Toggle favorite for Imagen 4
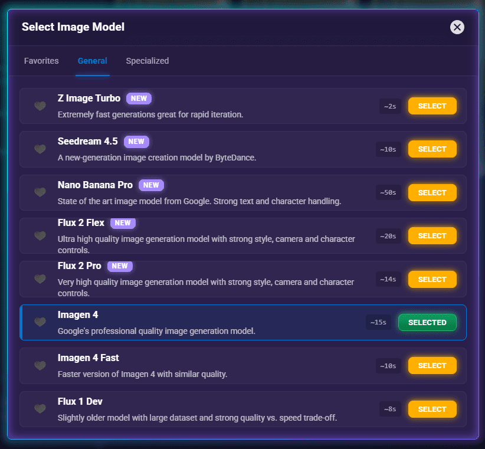Viewport: 485px width, 449px height. tap(40, 322)
